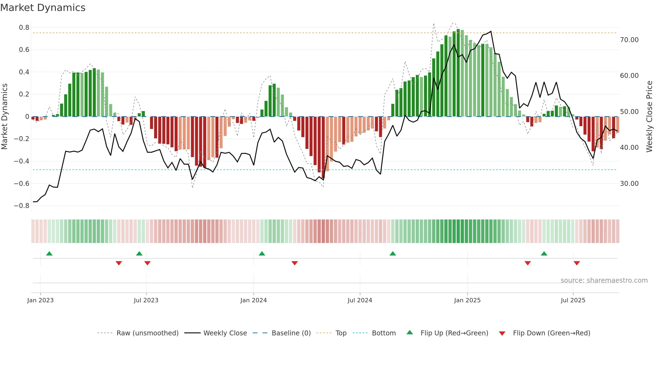
Task: Toggle the Bottom legend entry
Action: [374, 333]
